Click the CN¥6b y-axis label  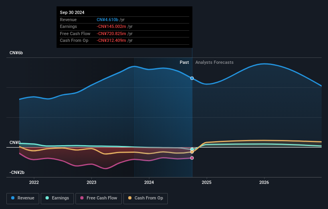[16, 53]
